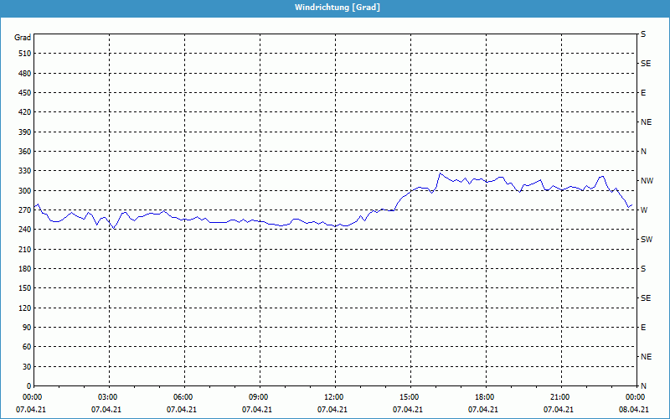Screen dimensions: 670x419
Task: Click the 90 degree y-axis label
Action: tap(26, 328)
